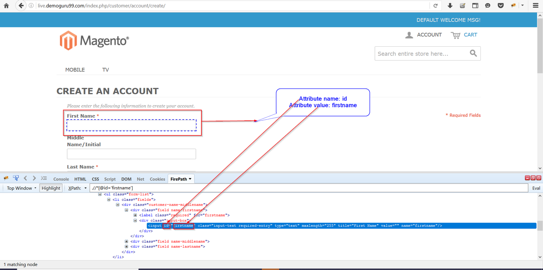Collapse the input-box div node

(135, 221)
